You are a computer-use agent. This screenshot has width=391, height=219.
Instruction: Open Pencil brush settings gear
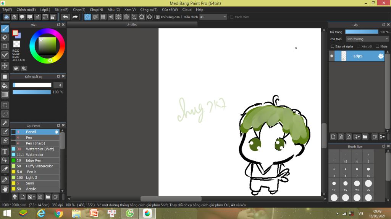[57, 132]
